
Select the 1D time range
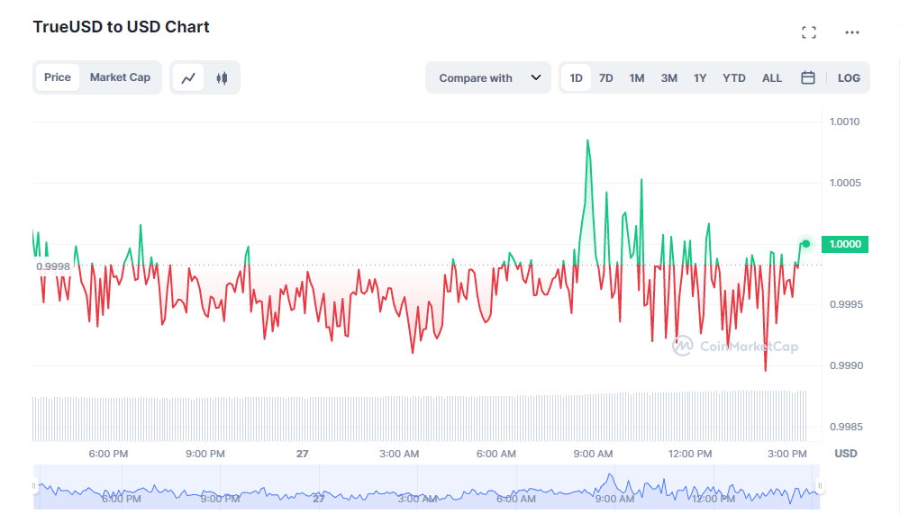[576, 78]
